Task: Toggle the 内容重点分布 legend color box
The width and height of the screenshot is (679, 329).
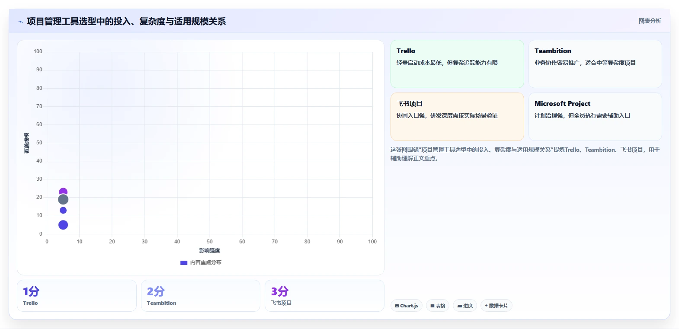Action: (183, 262)
